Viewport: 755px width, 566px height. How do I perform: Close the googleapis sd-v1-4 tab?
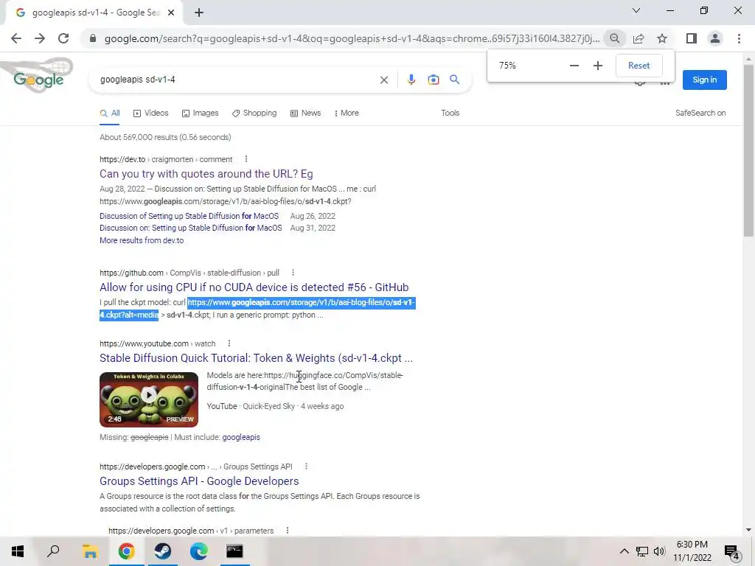171,13
